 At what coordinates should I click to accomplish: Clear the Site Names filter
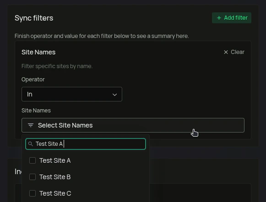[x=234, y=52]
